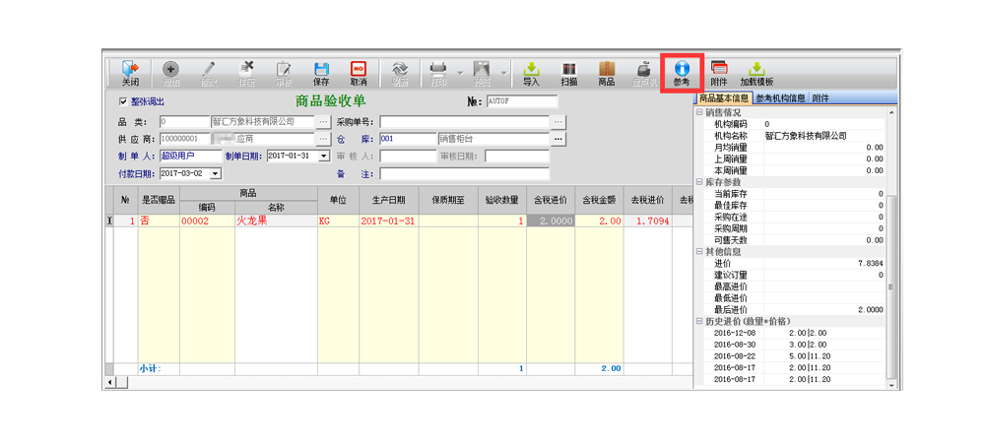Screen dimensions: 985x443
Task: Click the 含税金额 column header
Action: tap(599, 200)
